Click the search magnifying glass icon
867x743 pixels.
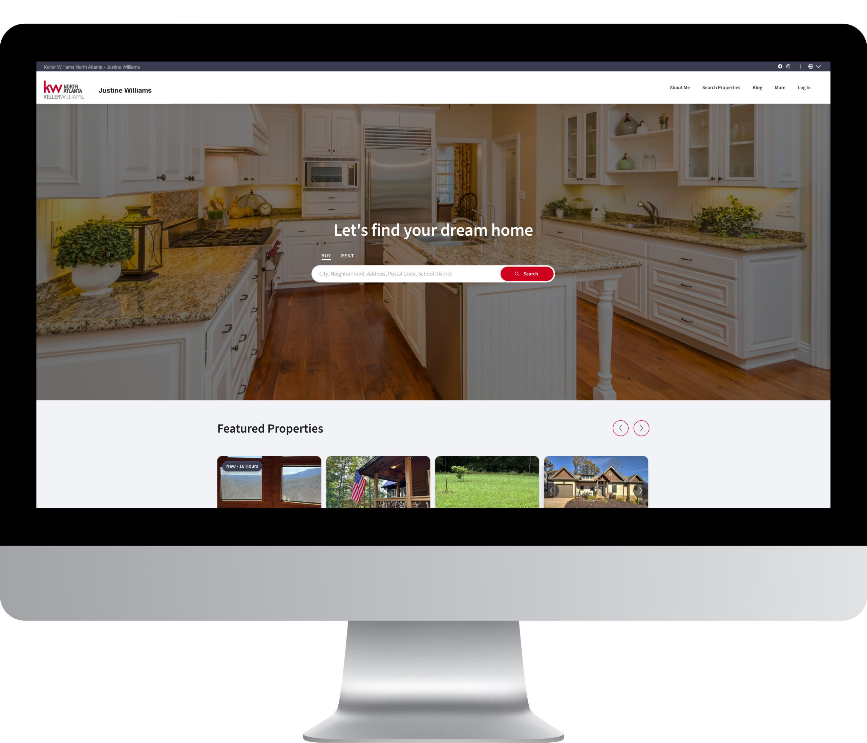pyautogui.click(x=517, y=274)
